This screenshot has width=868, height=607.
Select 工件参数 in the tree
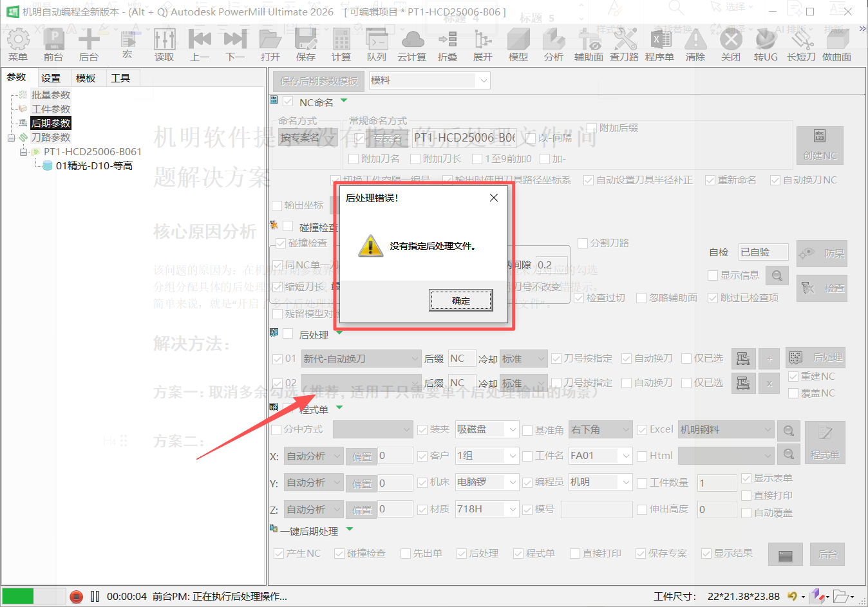point(51,109)
